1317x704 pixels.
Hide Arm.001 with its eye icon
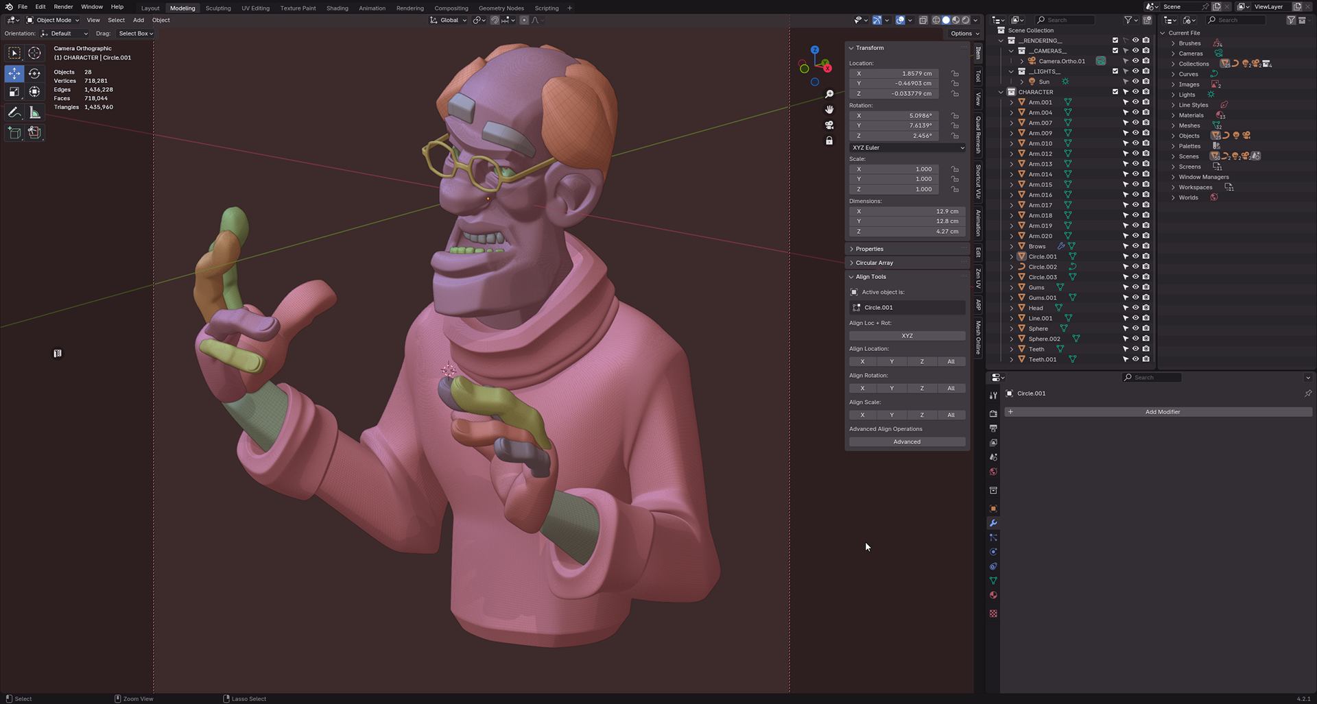coord(1135,102)
